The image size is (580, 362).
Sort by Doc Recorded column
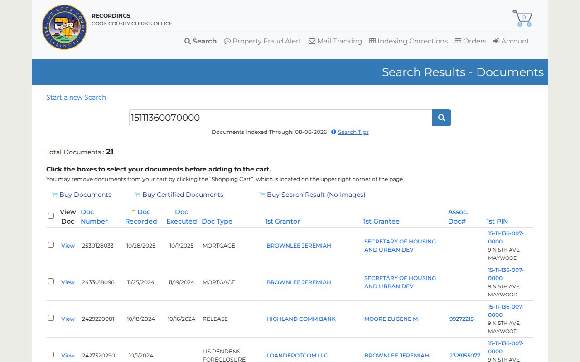141,217
